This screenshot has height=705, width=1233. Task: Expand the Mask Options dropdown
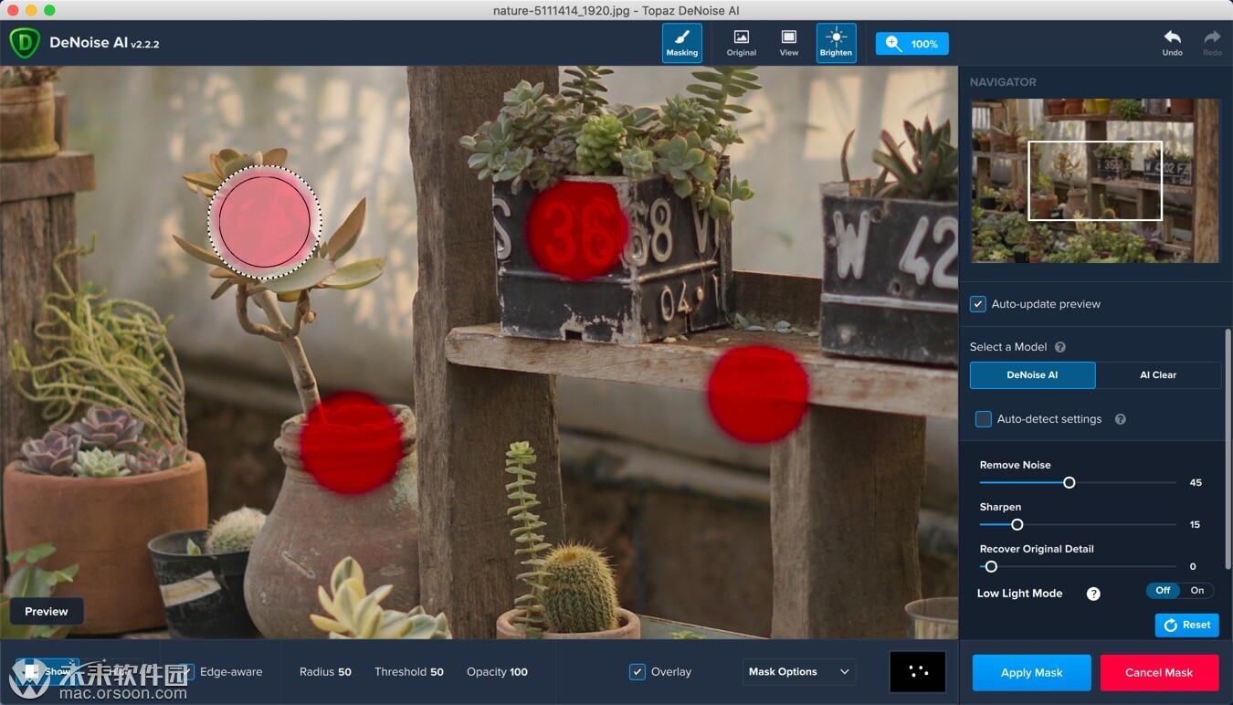799,672
